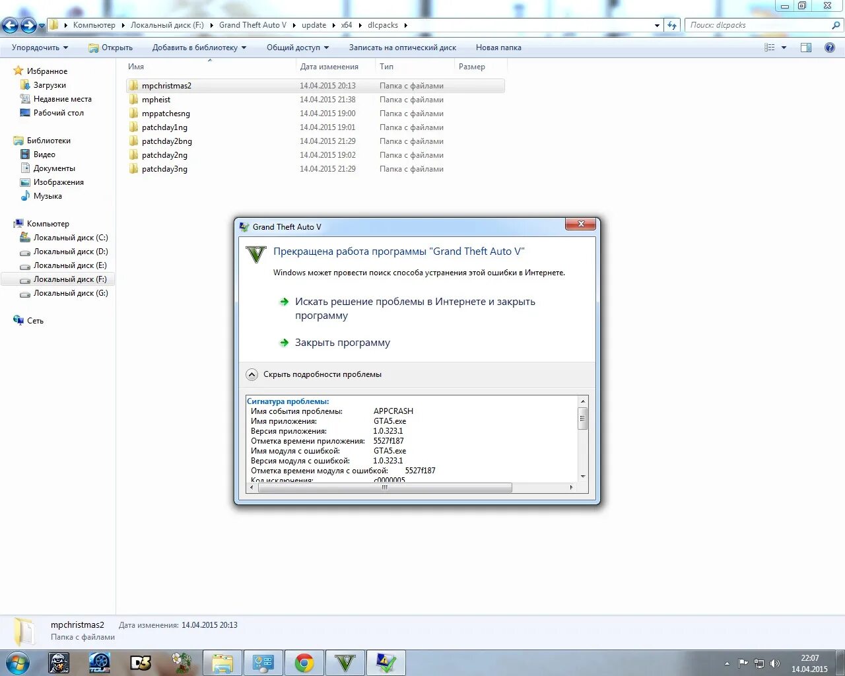Click the Explorer Forward navigation arrow
Screen dimensions: 845x676
pos(28,25)
